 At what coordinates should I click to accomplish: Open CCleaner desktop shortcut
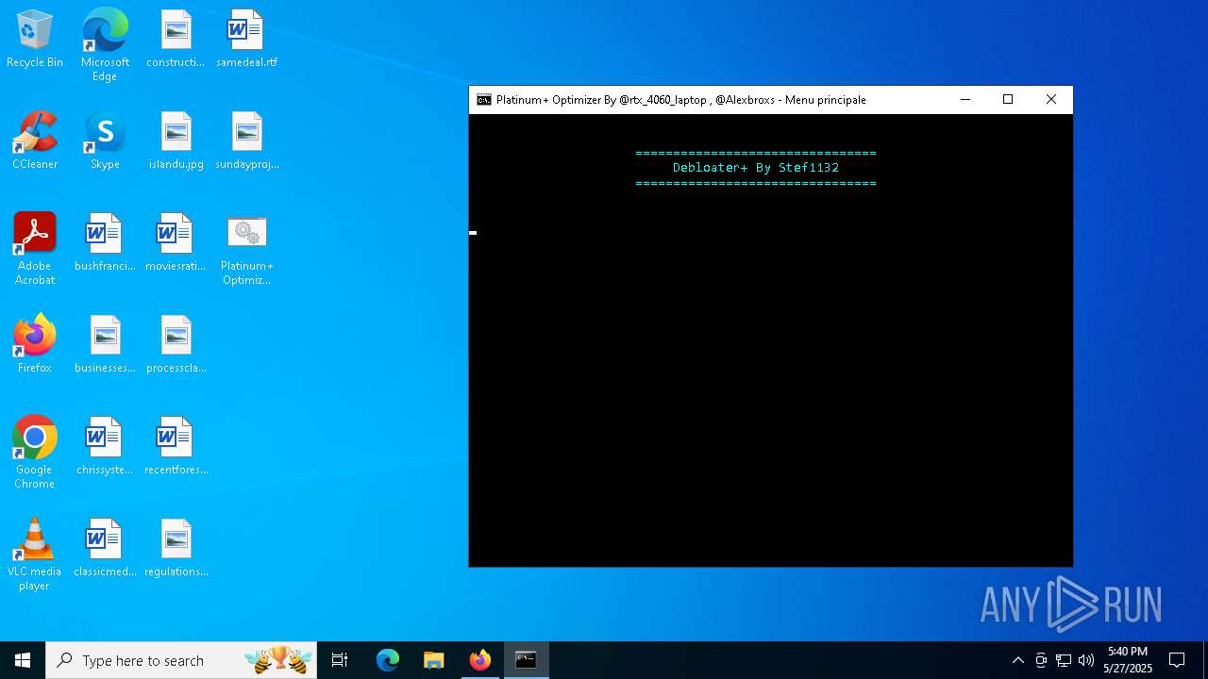point(35,141)
